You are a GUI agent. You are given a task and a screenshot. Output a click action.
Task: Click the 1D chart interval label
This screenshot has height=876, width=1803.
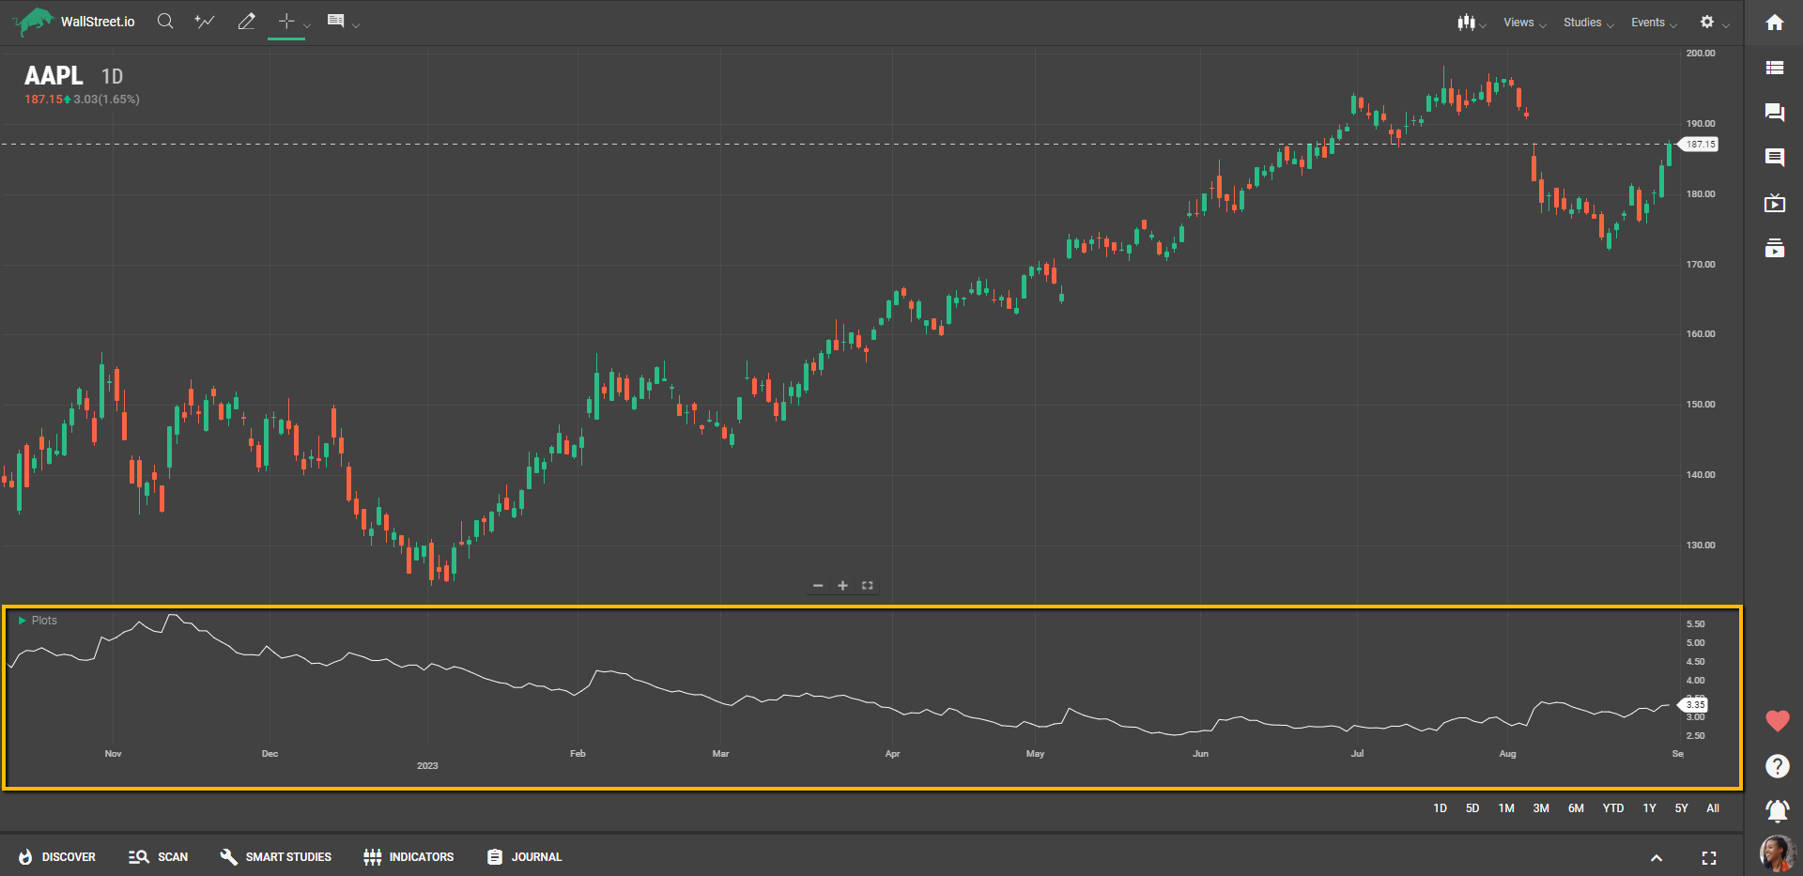tap(112, 77)
